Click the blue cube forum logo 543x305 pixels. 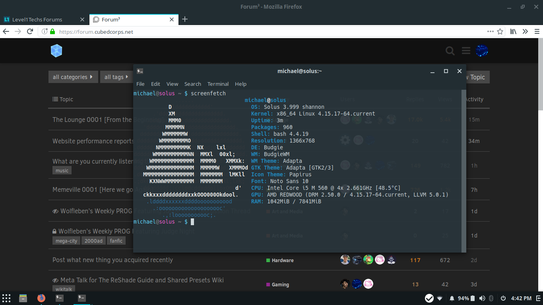(56, 51)
